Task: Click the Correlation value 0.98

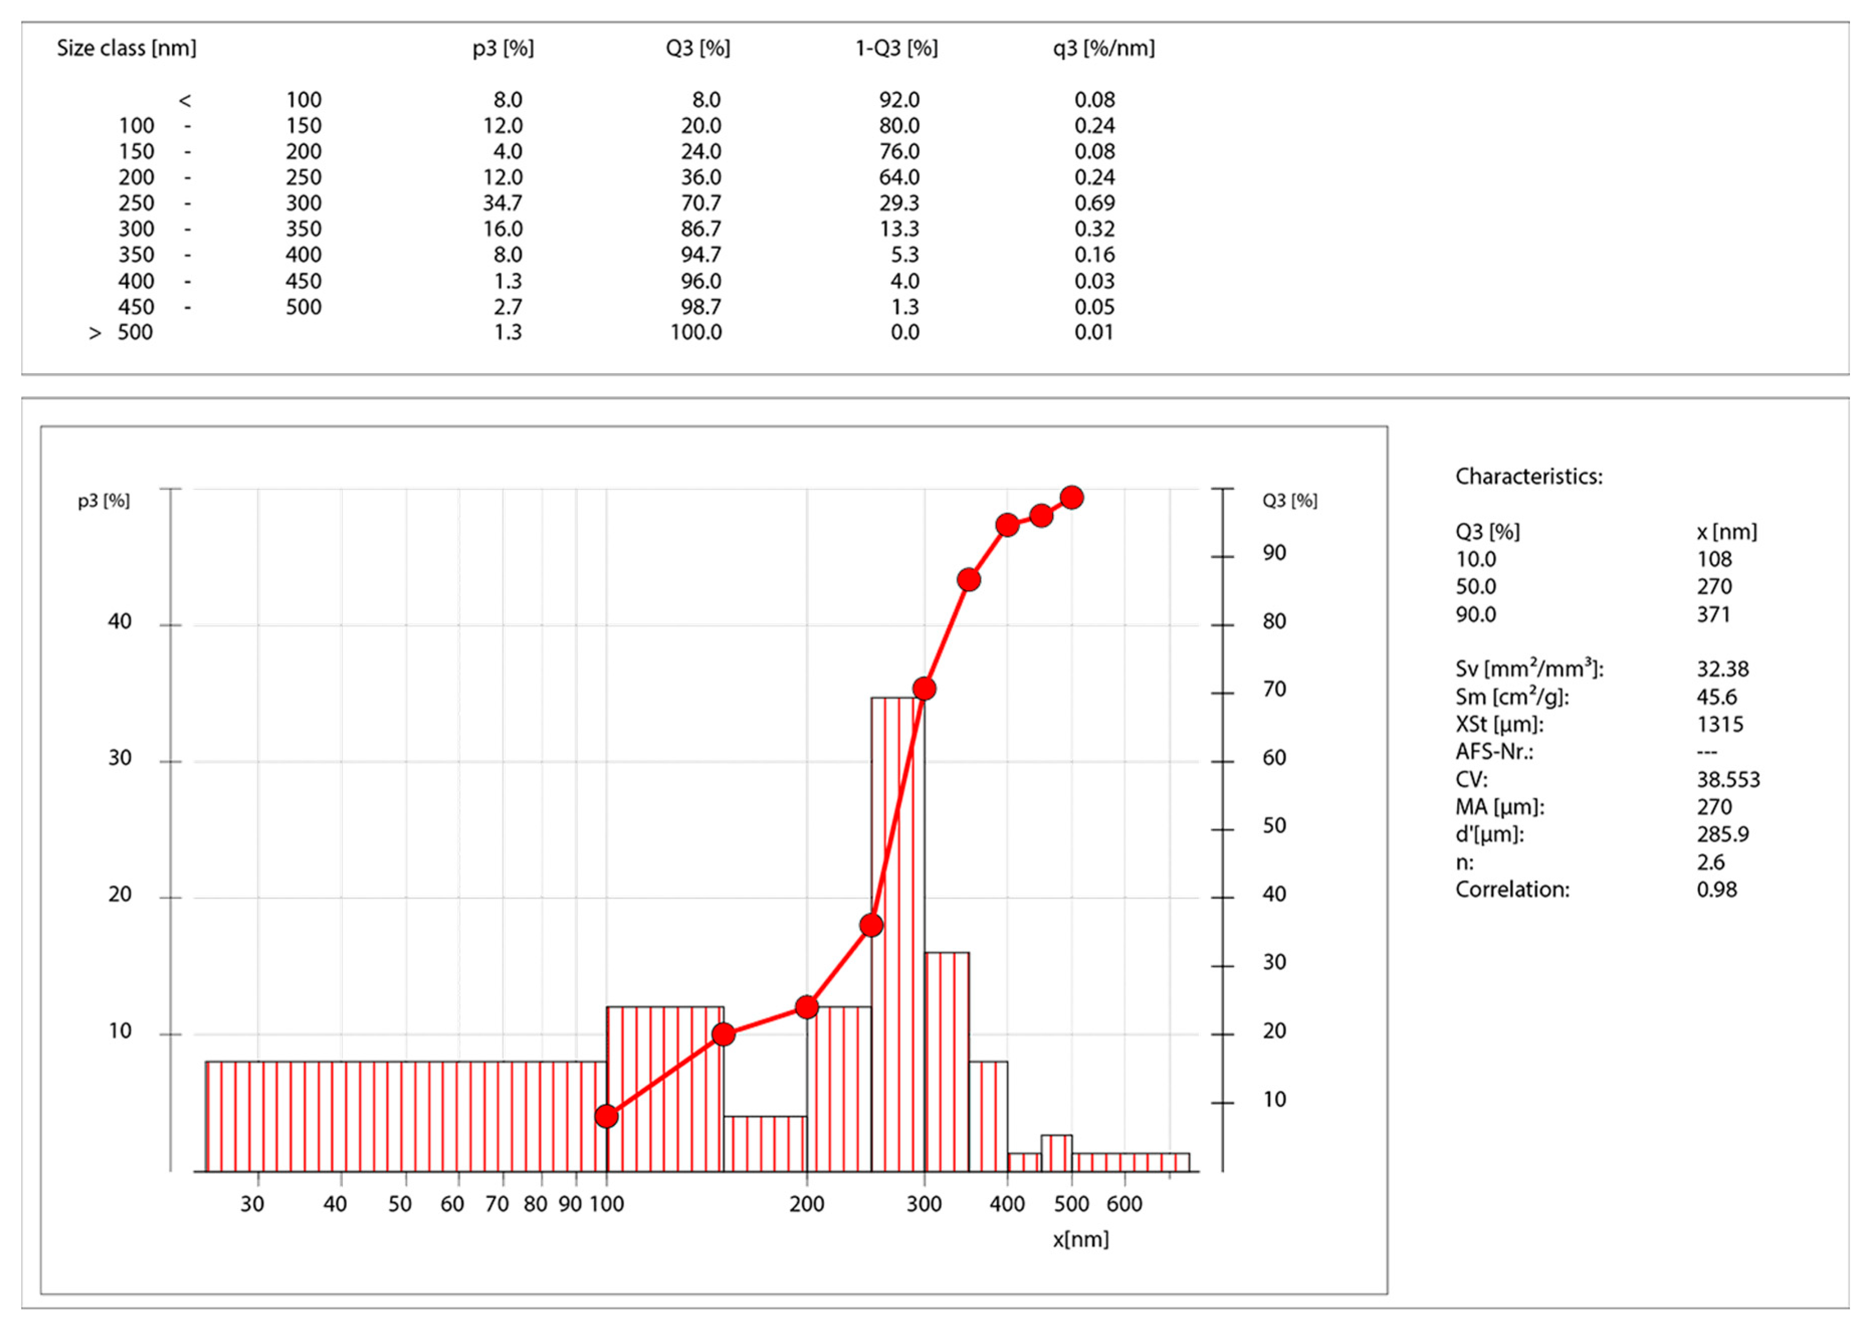Action: (1716, 889)
